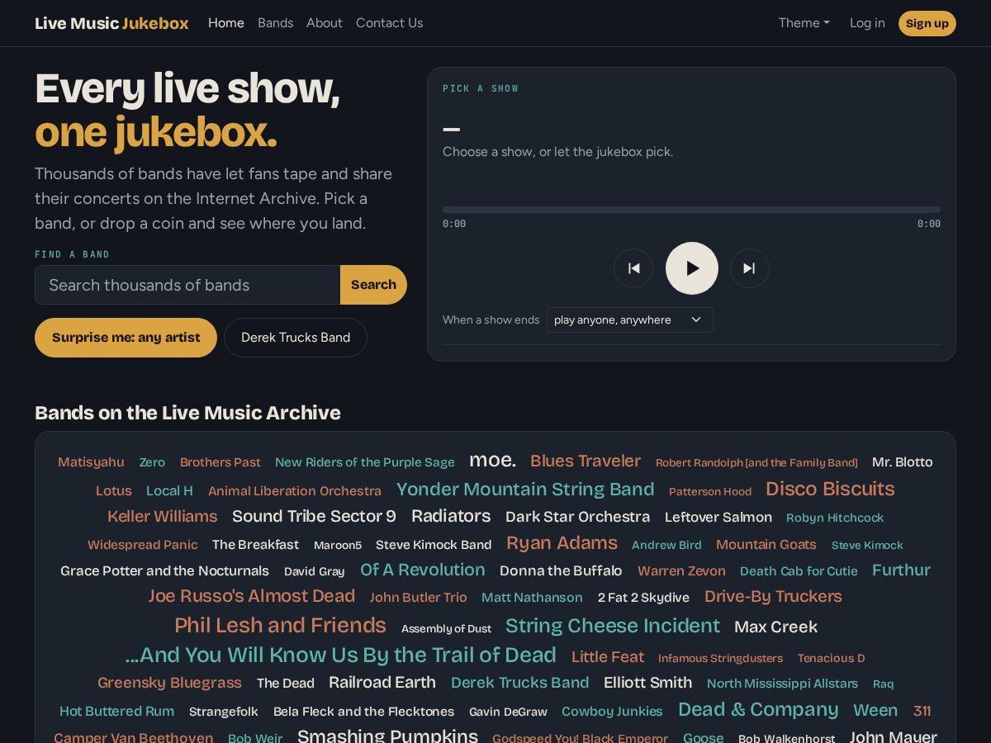The height and width of the screenshot is (743, 991).
Task: Click Live Music Jukebox logo
Action: coord(111,23)
